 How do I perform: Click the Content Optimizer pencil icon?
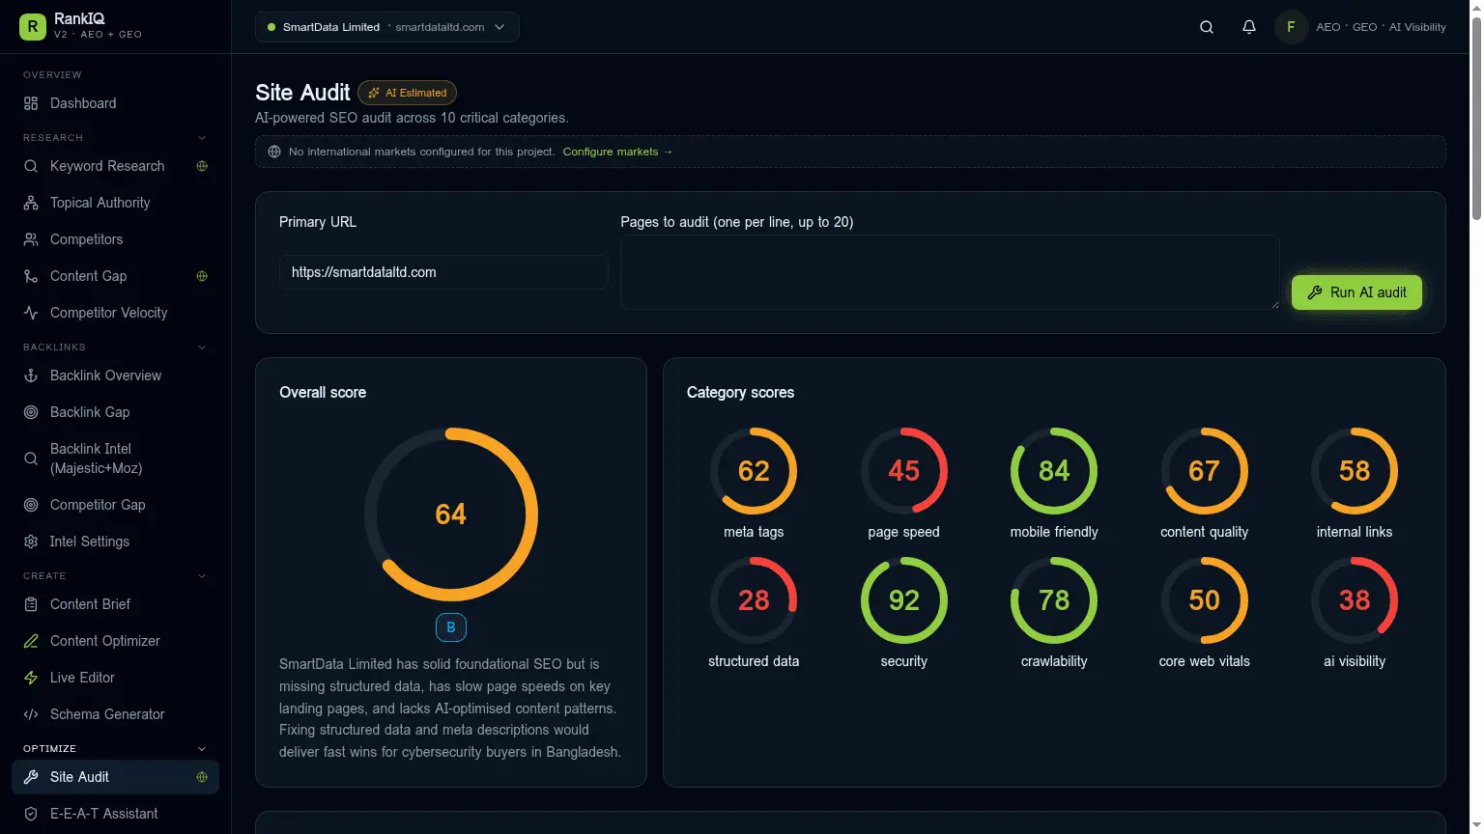(x=31, y=641)
